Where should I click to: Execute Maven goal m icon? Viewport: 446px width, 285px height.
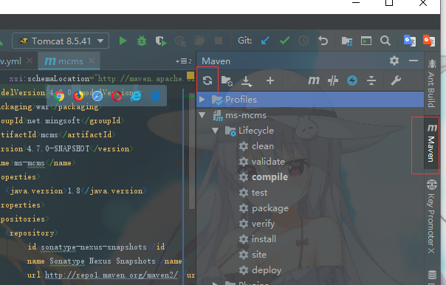[314, 80]
